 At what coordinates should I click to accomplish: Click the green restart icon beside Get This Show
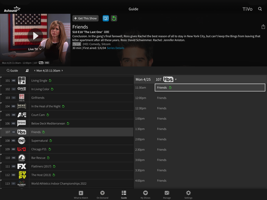(114, 18)
